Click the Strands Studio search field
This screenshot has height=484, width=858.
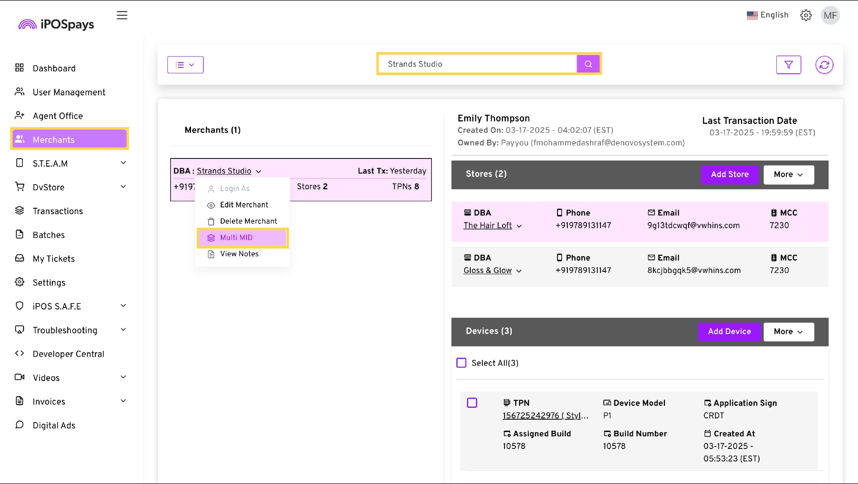click(477, 64)
